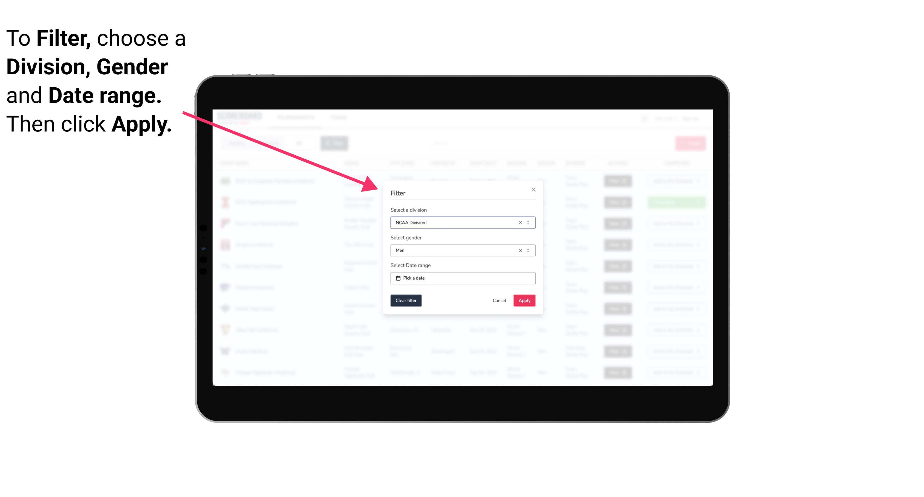Click the clear/X icon on NCAA Division I

click(x=519, y=223)
